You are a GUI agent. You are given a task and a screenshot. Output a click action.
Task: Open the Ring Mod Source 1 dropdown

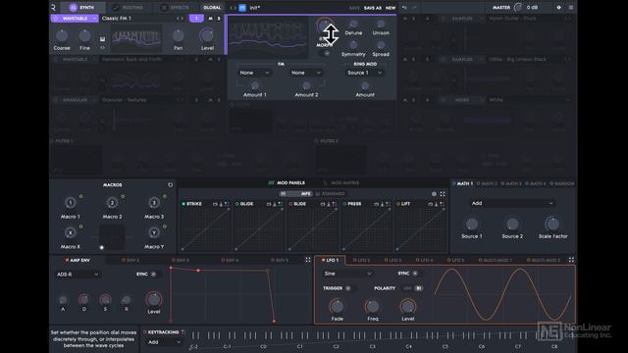coord(365,73)
